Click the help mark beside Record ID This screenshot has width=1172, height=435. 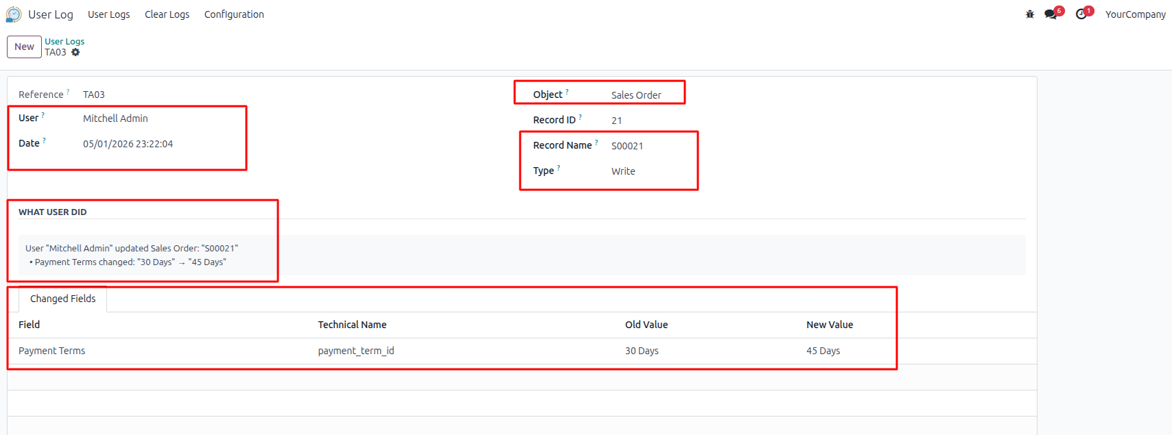point(580,117)
